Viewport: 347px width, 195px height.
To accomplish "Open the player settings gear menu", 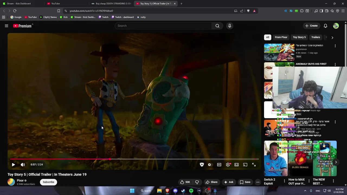I will (x=228, y=164).
